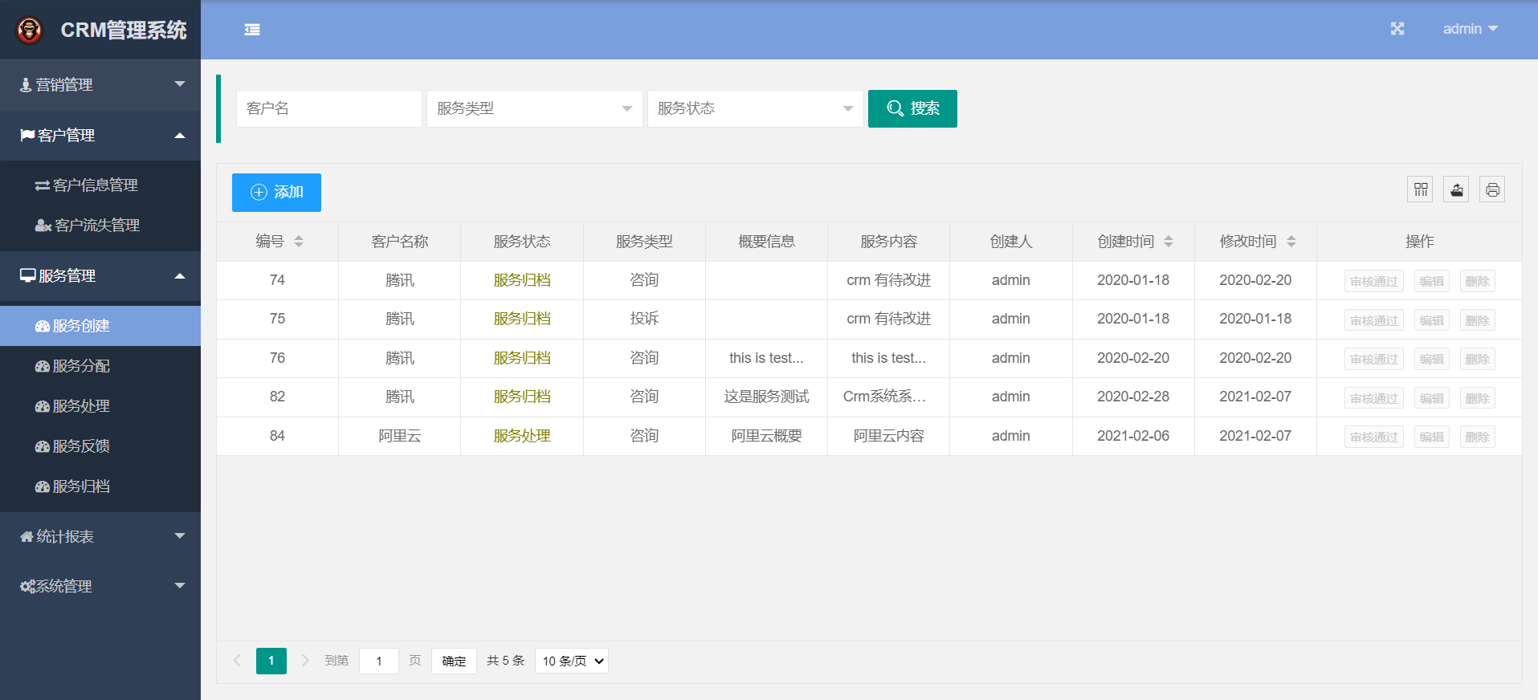Click 编辑 for row 84

click(1431, 437)
